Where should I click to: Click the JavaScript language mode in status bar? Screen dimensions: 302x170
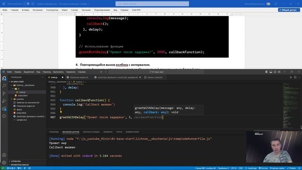click(x=251, y=168)
